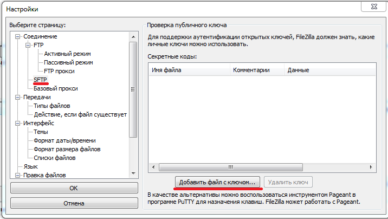Open Темы interface page
This screenshot has height=219, width=388.
click(x=41, y=132)
